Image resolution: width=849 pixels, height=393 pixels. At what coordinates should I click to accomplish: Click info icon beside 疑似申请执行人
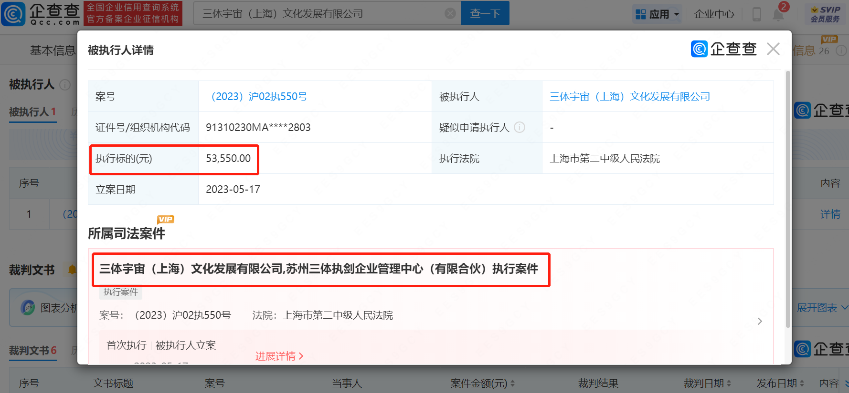520,127
